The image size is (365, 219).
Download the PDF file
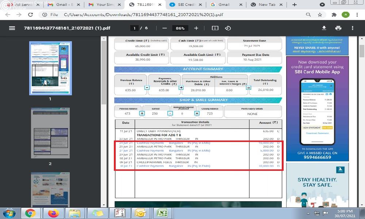324,28
